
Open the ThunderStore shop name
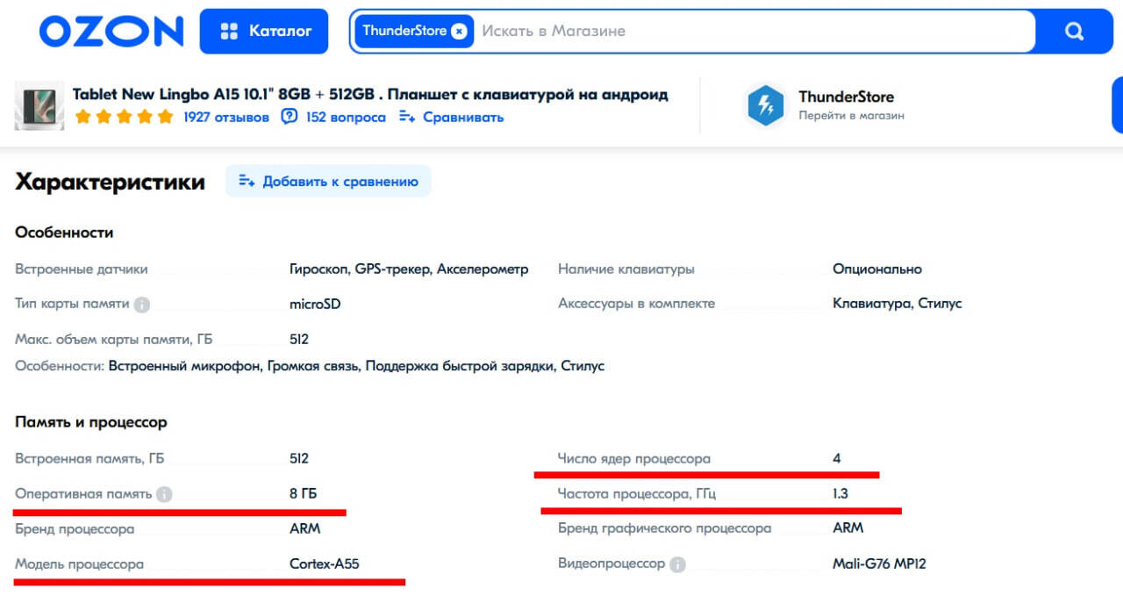(x=846, y=97)
